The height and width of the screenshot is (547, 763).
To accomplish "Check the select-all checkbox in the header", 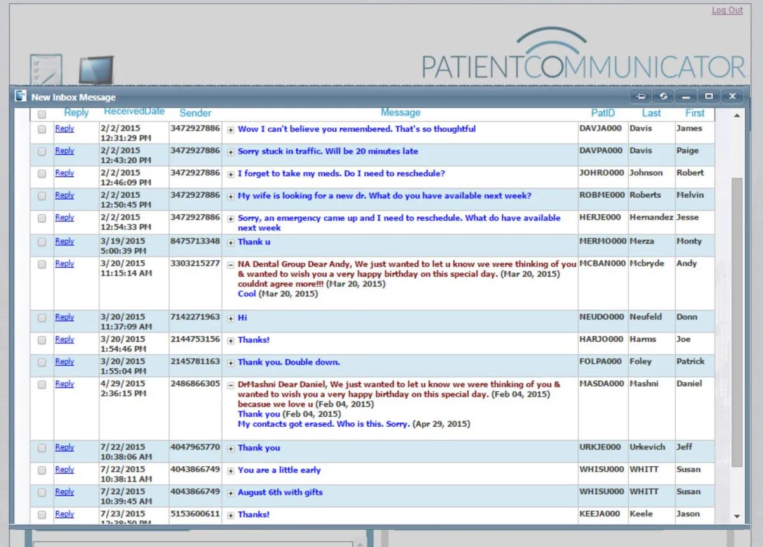I will pos(41,114).
